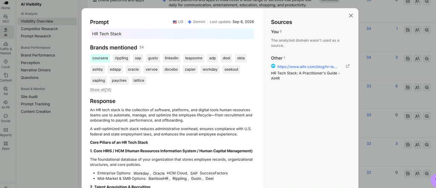Image resolution: width=436 pixels, height=188 pixels.
Task: Select the seekout brand tag
Action: [x=231, y=69]
